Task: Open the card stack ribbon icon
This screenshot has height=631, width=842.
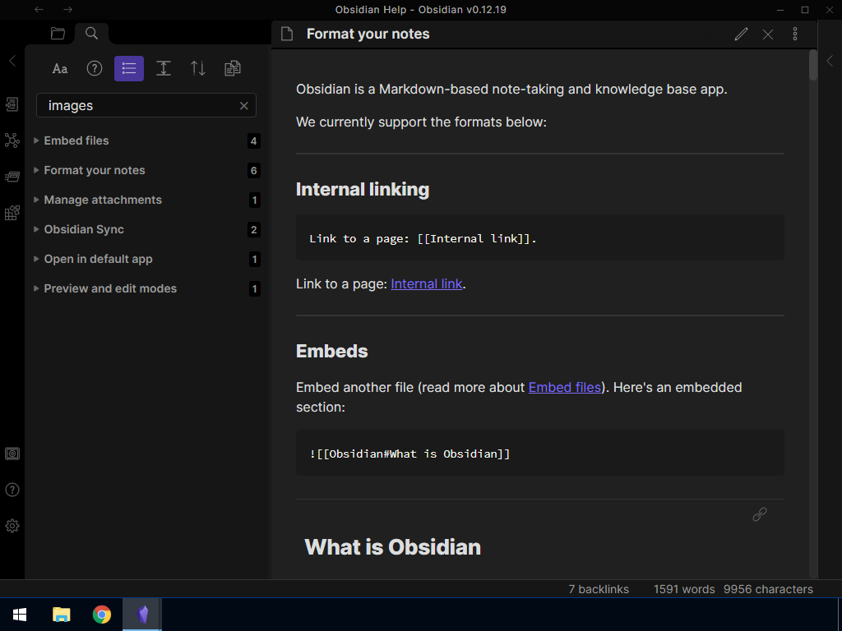Action: 12,177
